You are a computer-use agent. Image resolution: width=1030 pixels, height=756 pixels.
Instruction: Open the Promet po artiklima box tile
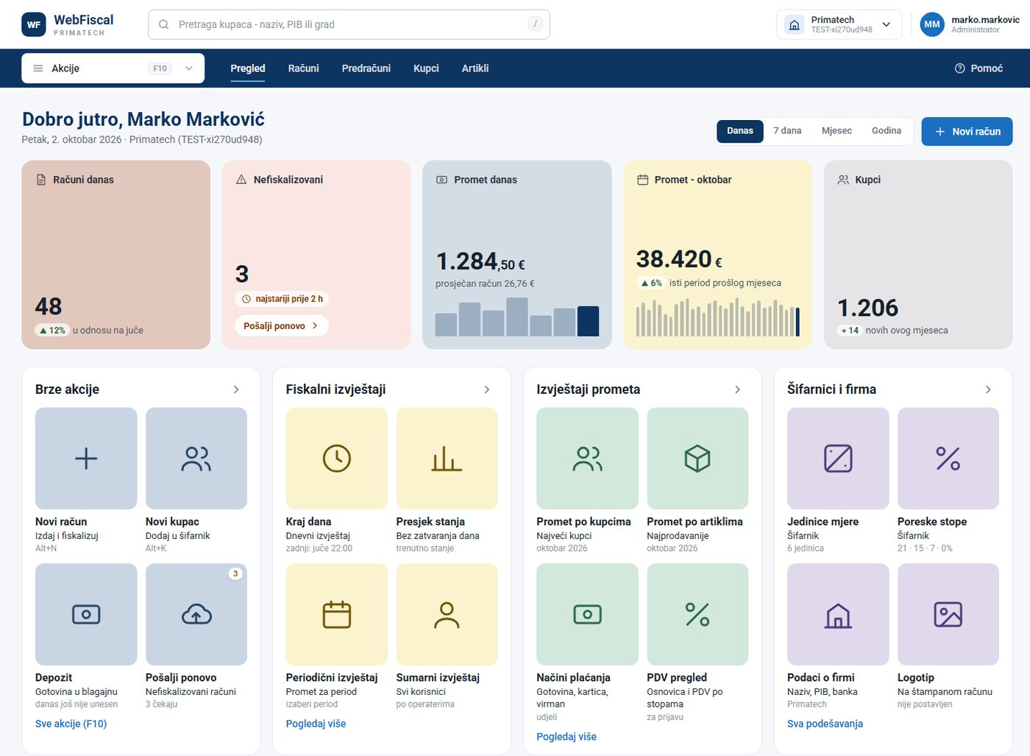(697, 459)
